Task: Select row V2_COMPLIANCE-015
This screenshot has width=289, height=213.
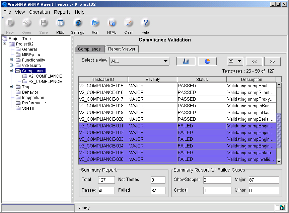Action: click(177, 86)
